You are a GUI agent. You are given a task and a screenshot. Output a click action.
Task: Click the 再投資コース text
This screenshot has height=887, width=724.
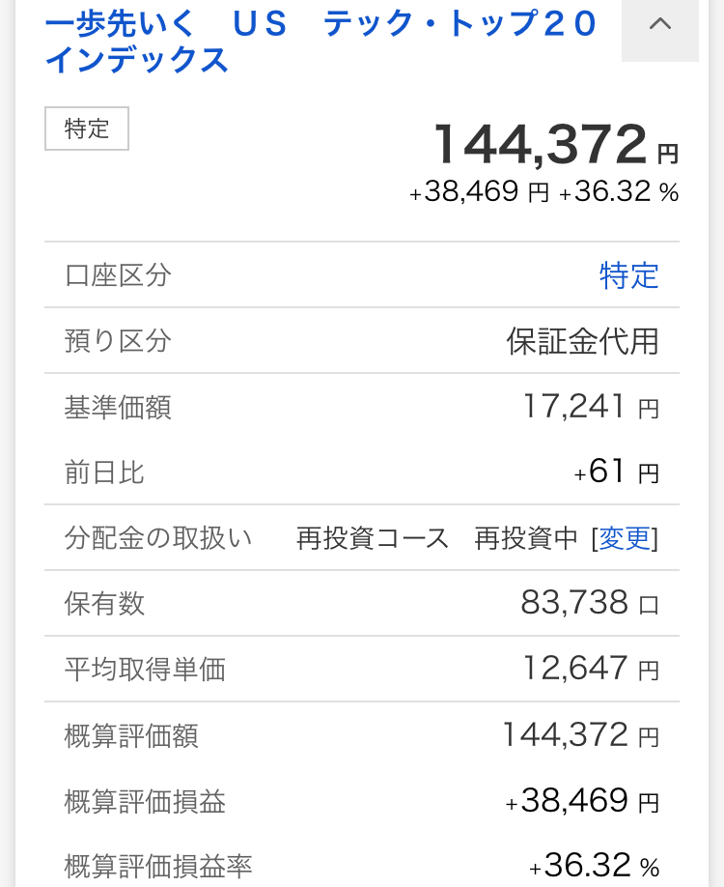(x=373, y=538)
